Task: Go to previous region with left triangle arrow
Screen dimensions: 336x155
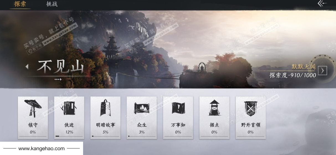Action: point(27,67)
